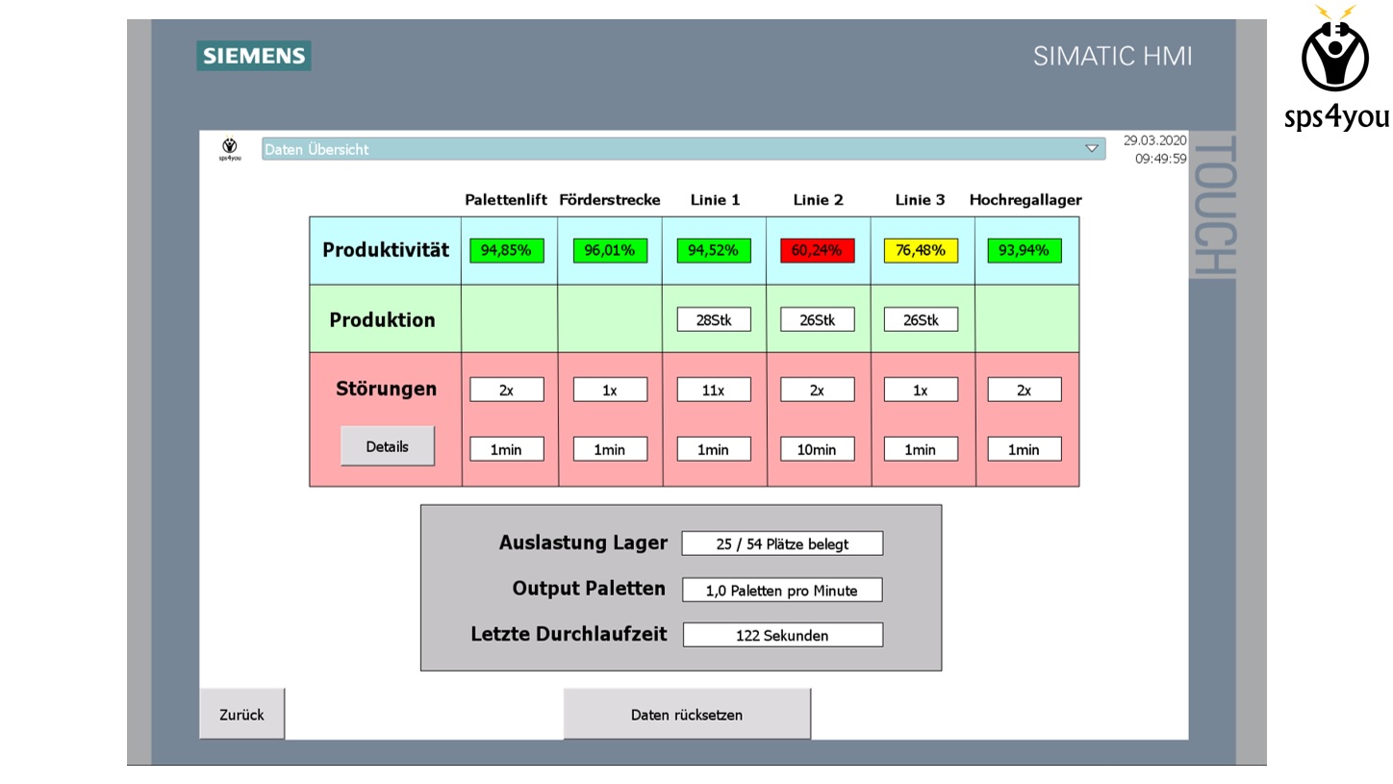Click the Output Paletten label
The width and height of the screenshot is (1393, 784).
coord(589,589)
